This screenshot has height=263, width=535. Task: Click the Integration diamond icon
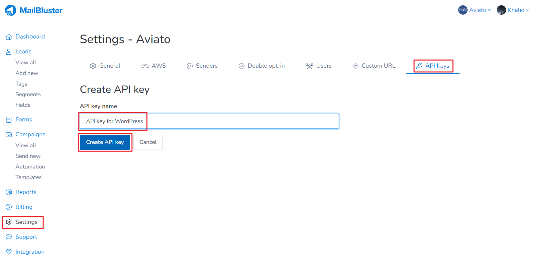(9, 252)
